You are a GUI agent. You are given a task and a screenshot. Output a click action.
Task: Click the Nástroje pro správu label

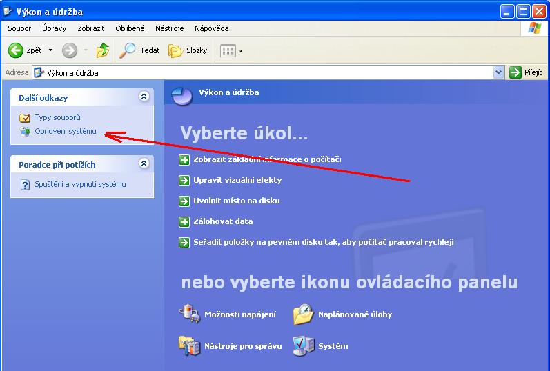point(243,346)
